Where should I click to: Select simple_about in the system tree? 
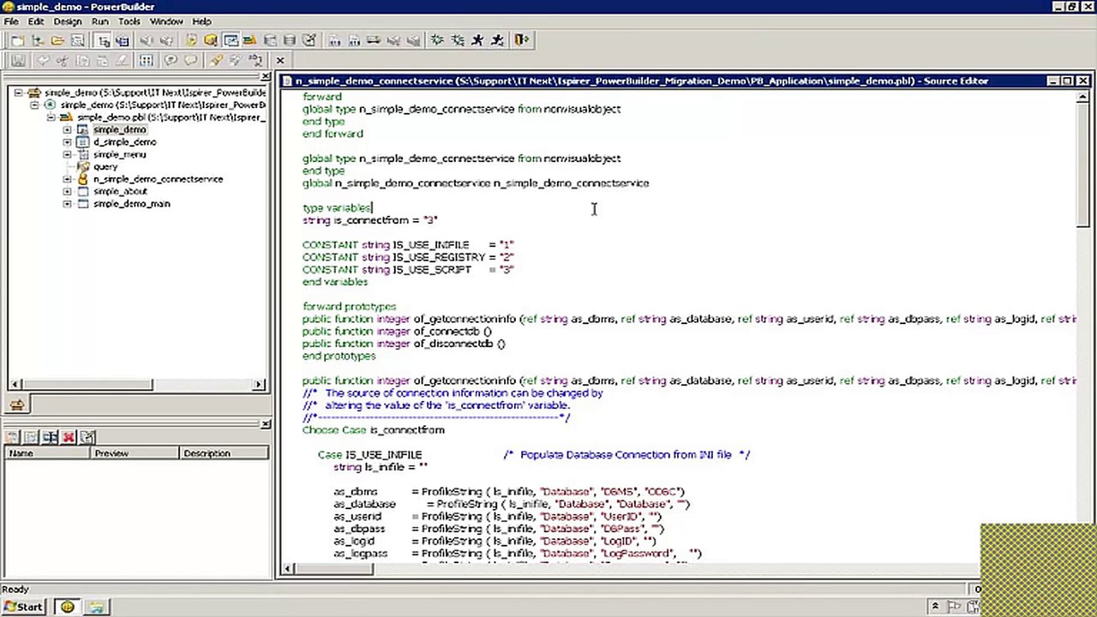point(120,192)
